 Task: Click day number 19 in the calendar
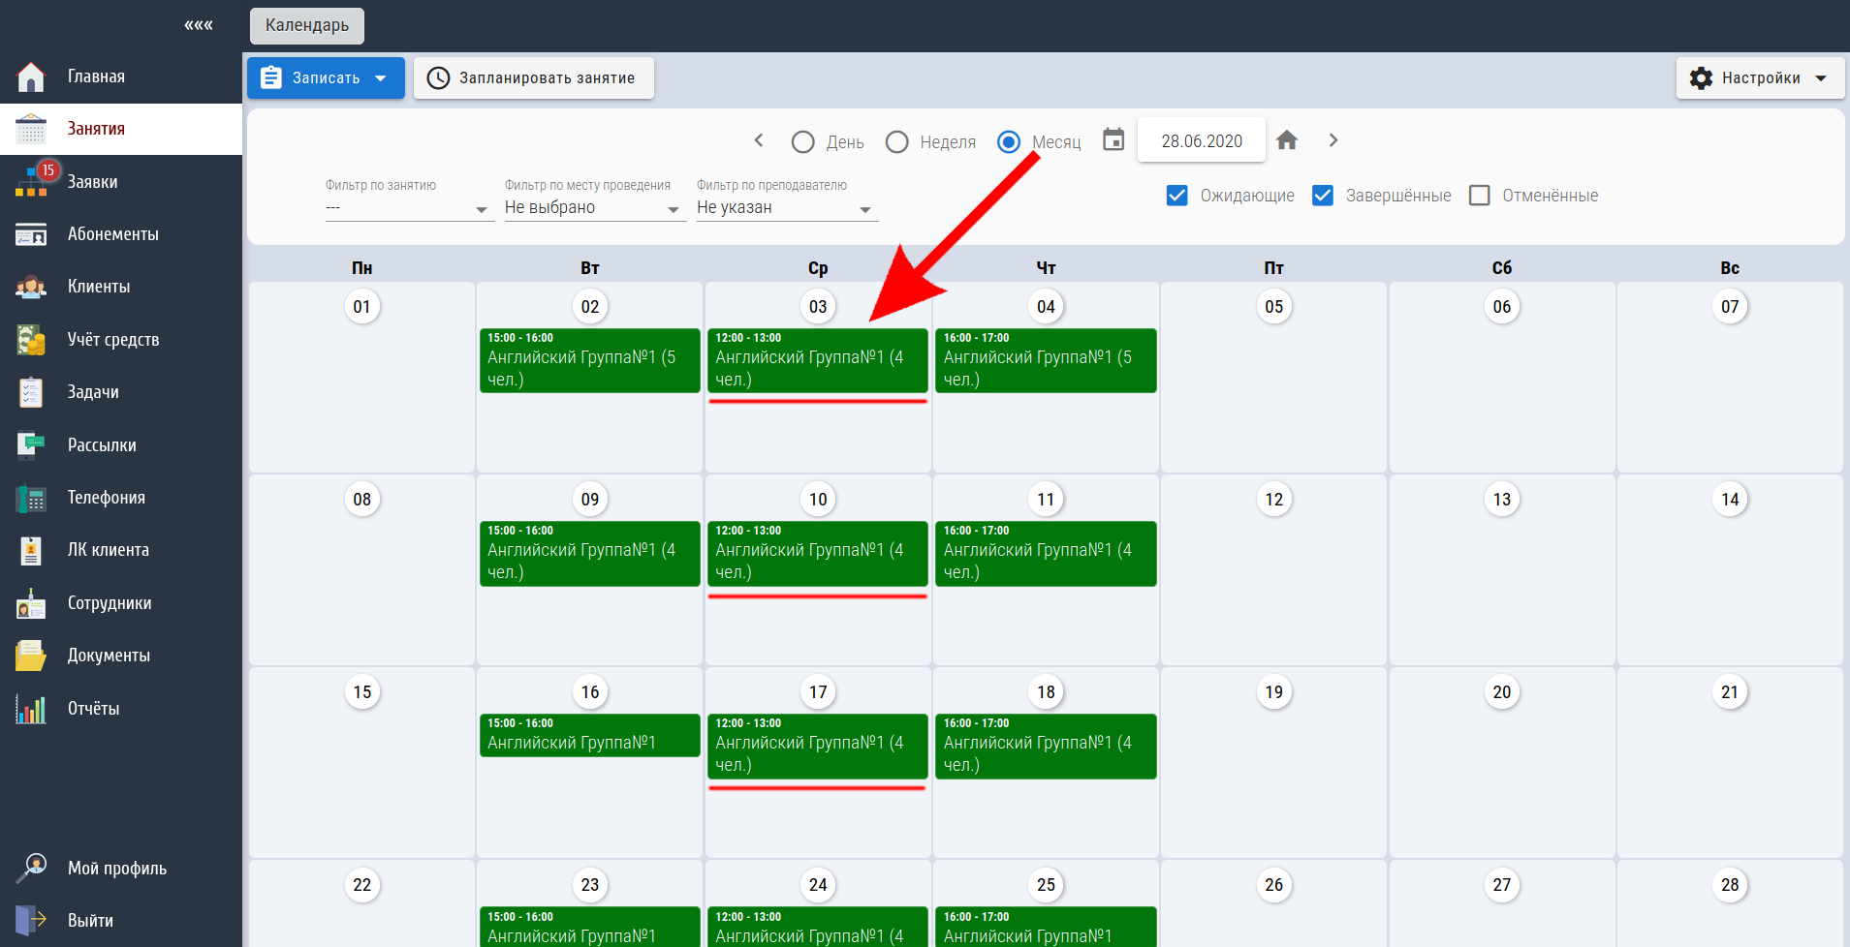click(x=1274, y=692)
